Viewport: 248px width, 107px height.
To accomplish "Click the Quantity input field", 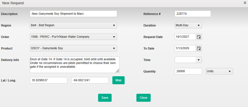I will click(x=188, y=71).
